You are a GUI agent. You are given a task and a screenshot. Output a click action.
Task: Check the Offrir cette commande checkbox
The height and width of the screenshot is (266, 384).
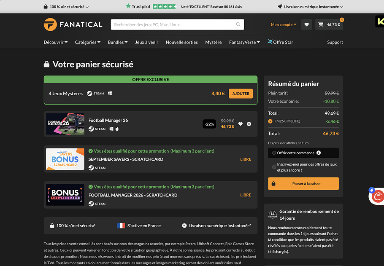[274, 153]
